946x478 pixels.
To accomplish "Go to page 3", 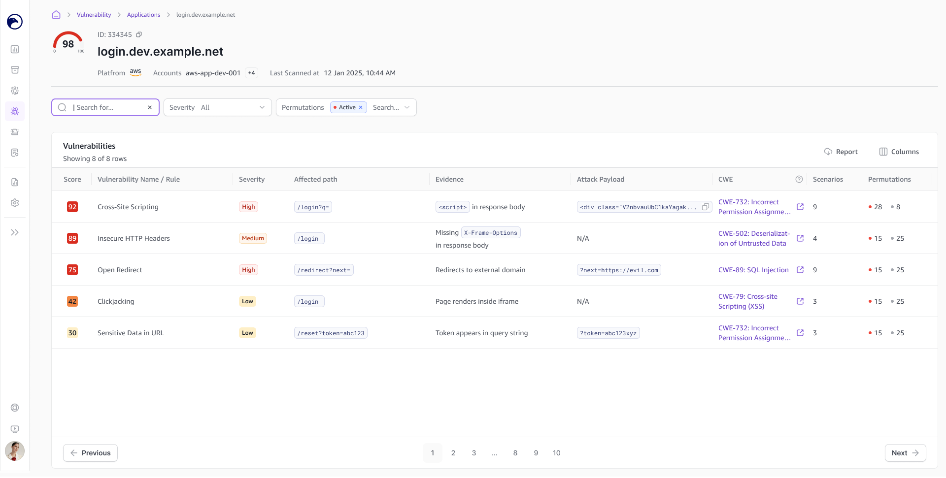I will pos(474,453).
